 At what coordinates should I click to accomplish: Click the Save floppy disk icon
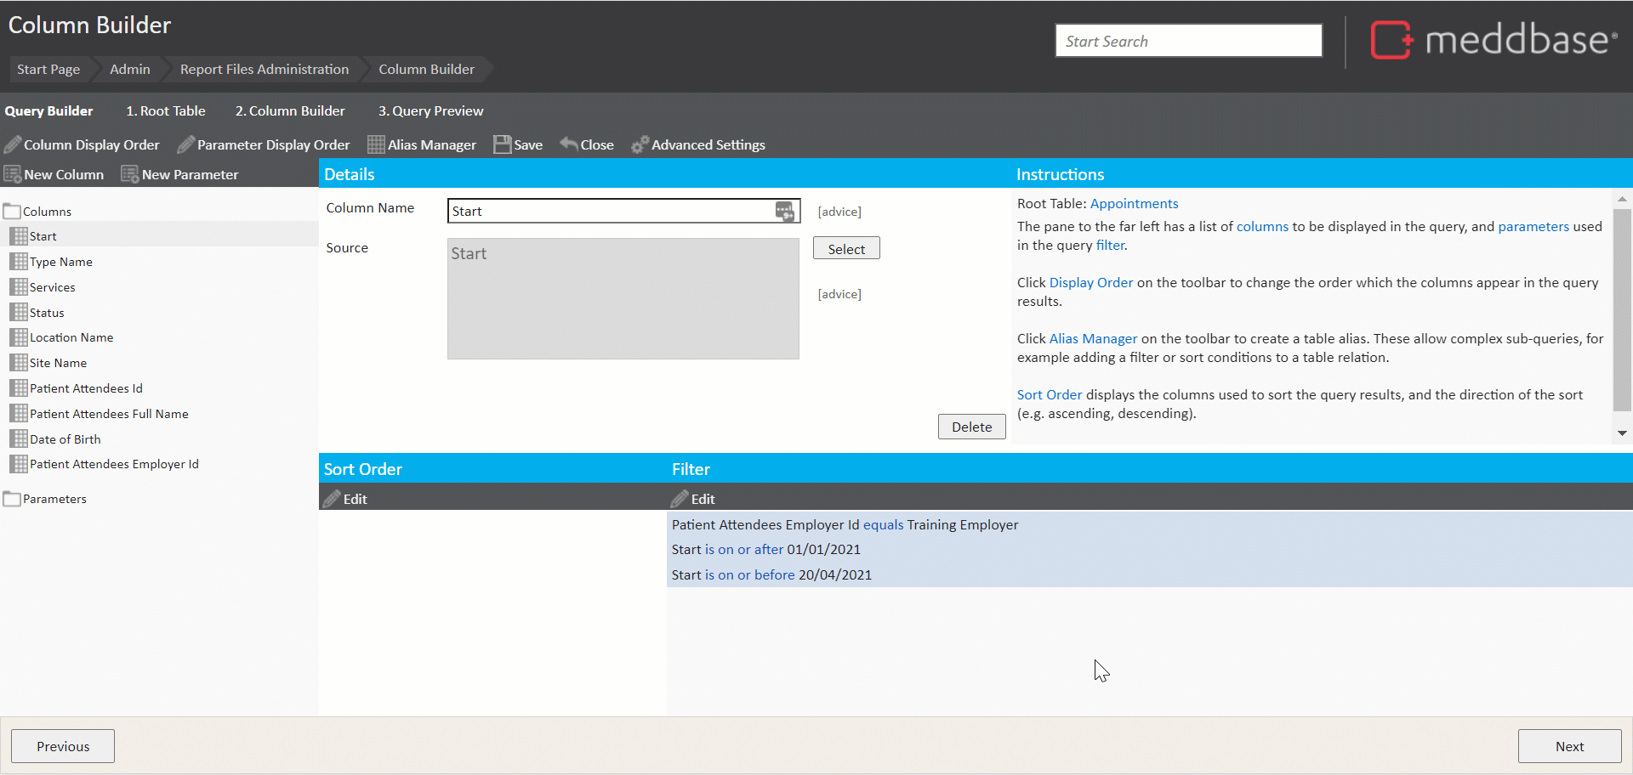coord(503,144)
